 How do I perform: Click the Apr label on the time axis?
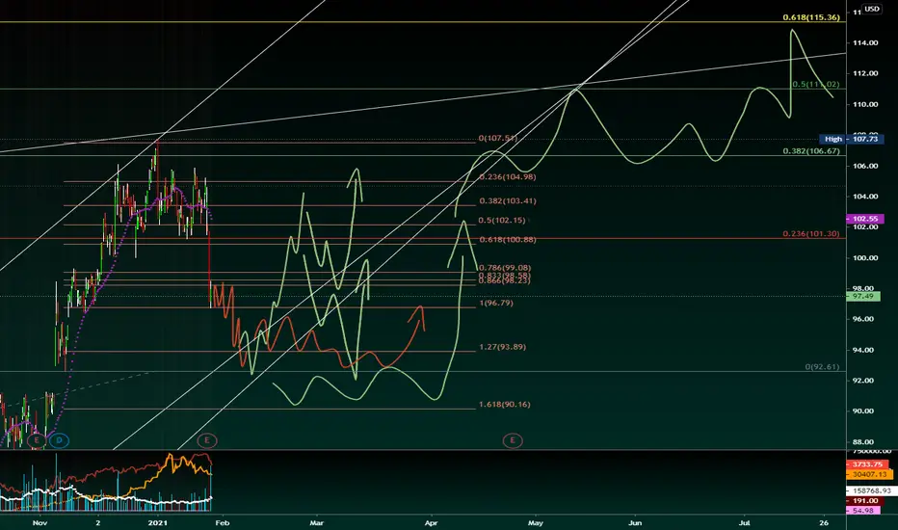pos(432,522)
